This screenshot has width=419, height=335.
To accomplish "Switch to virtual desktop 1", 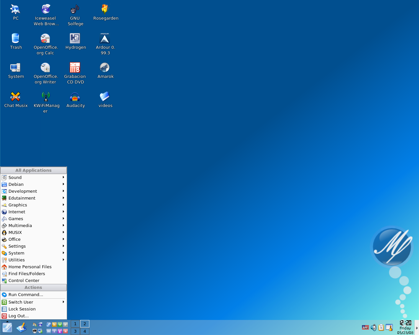I will (75, 324).
